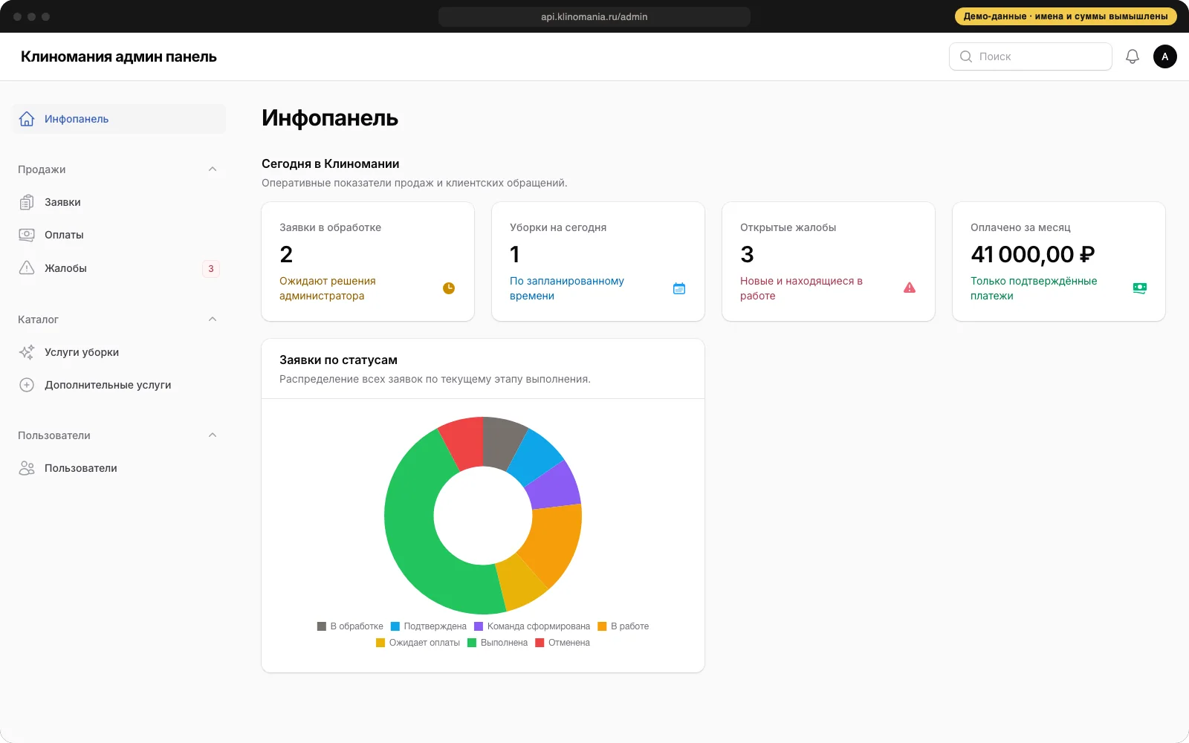Go to Заявки in the sidebar
Image resolution: width=1189 pixels, height=743 pixels.
tap(119, 202)
